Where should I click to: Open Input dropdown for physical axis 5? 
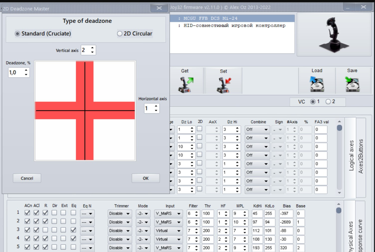point(168,248)
